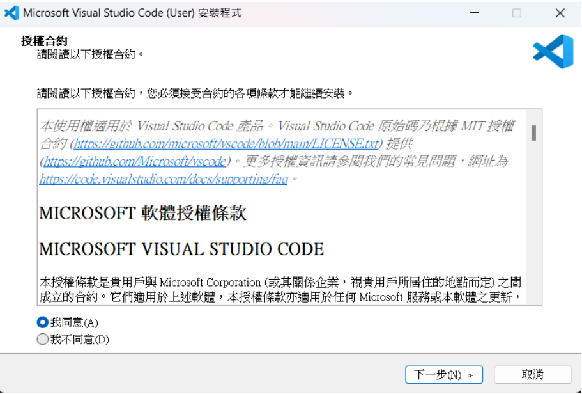582x394 pixels.
Task: Click the heading MICROSOFT VISUAL STUDIO CODE
Action: [x=181, y=249]
